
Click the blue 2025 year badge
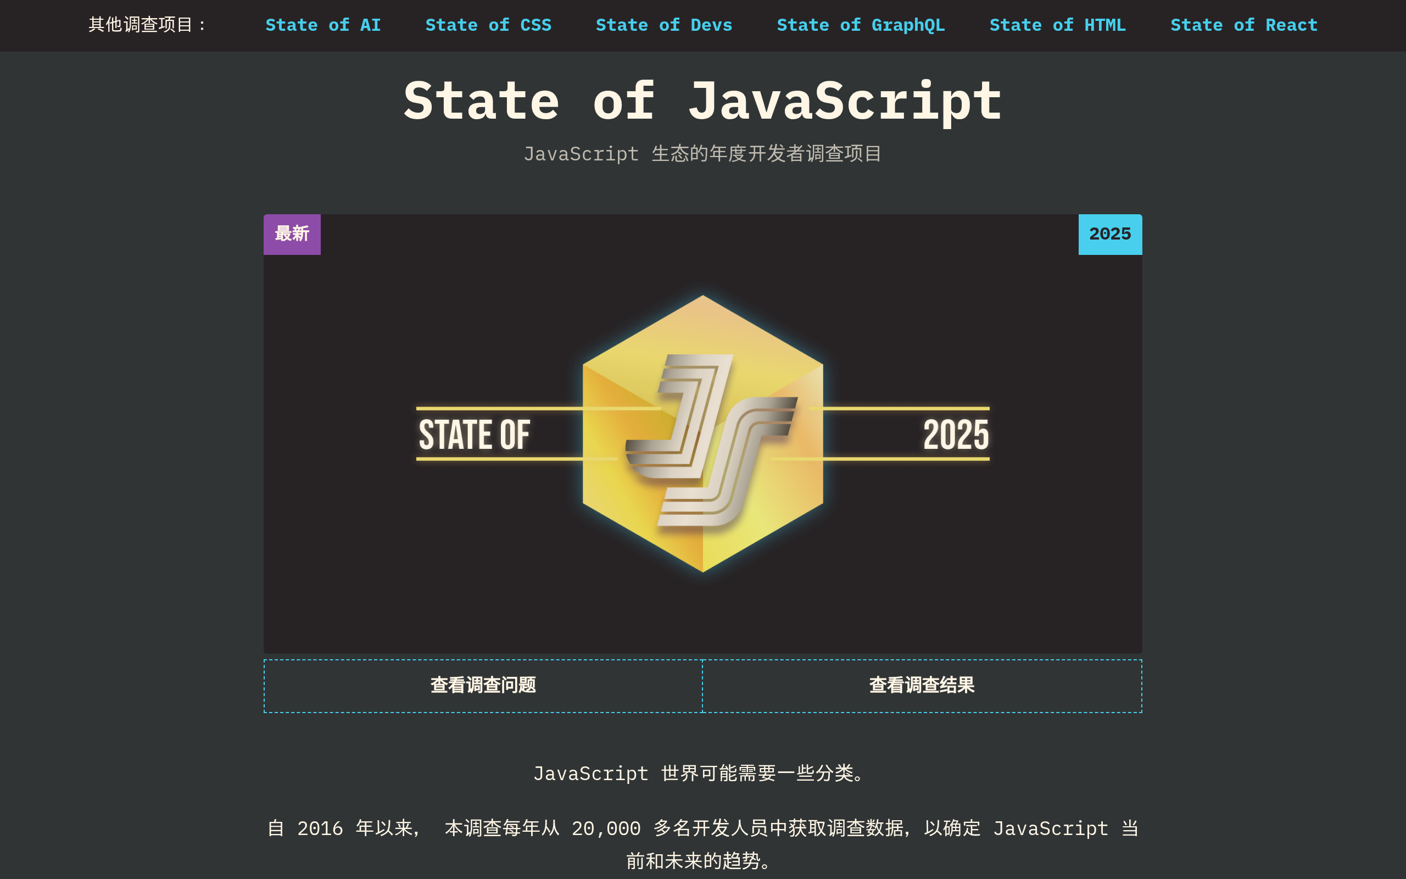tap(1111, 234)
